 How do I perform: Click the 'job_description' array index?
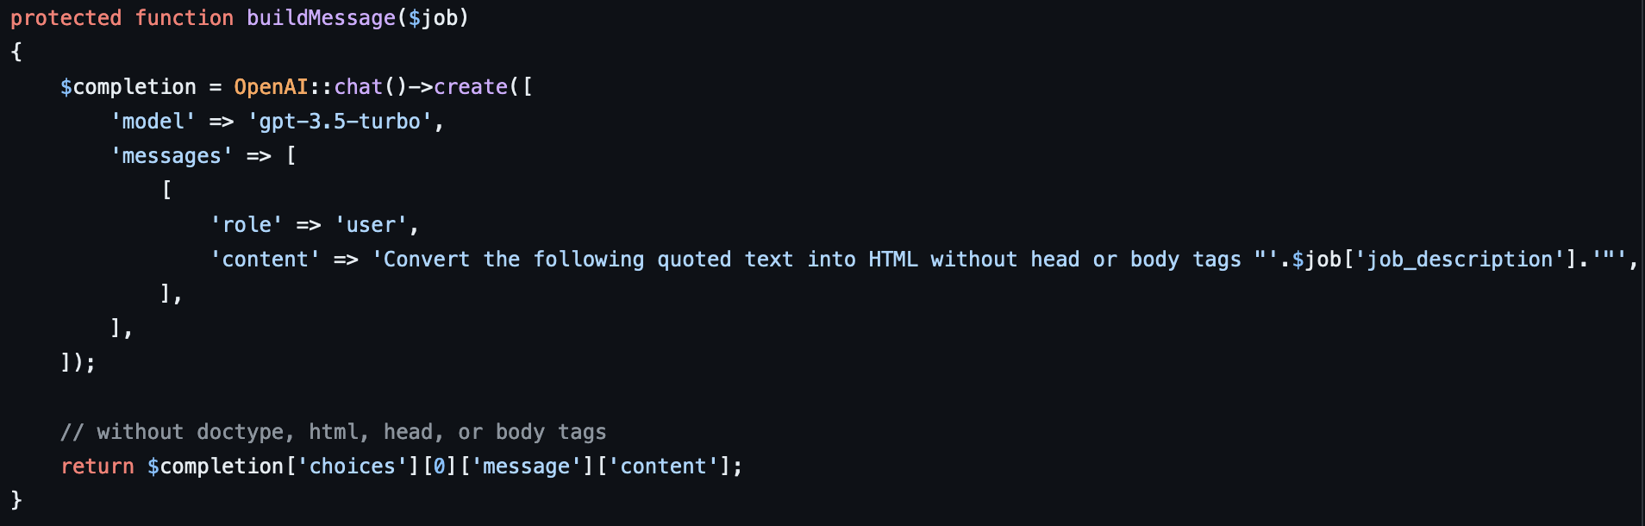(1460, 260)
